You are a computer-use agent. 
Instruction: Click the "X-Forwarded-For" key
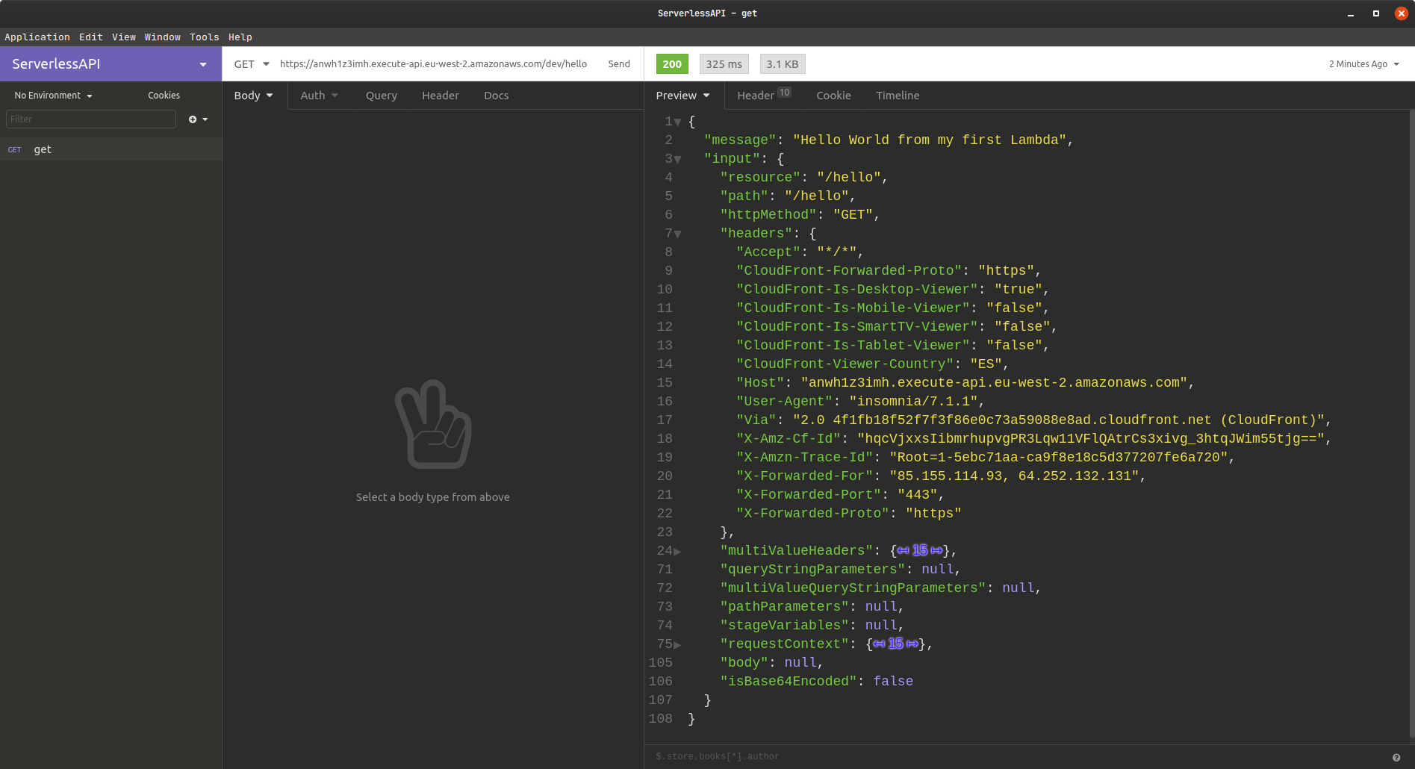point(804,476)
